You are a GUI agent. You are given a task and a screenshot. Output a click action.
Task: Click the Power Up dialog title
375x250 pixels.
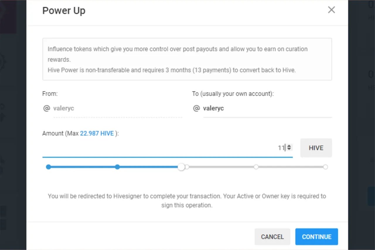click(64, 11)
